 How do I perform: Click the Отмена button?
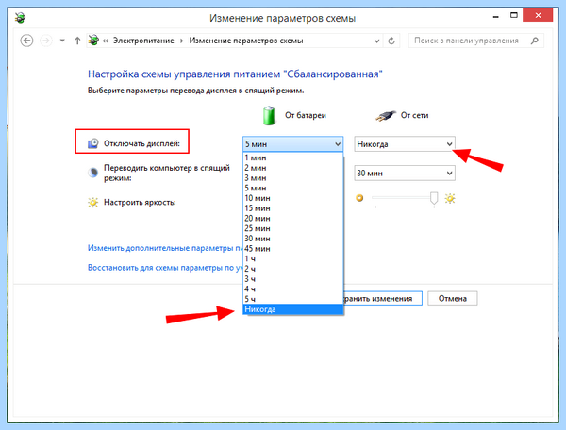pyautogui.click(x=452, y=298)
